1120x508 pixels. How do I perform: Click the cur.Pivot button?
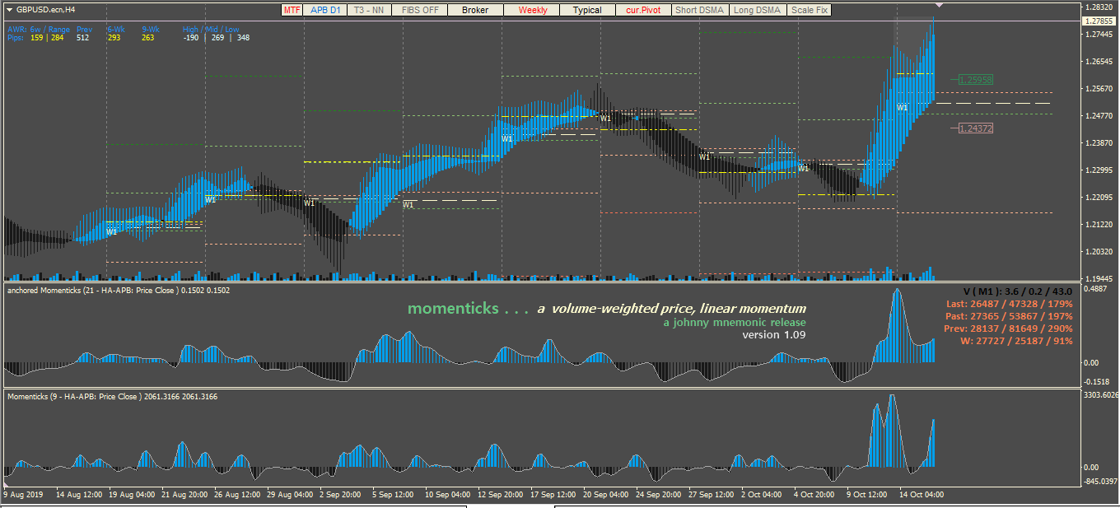click(x=643, y=11)
